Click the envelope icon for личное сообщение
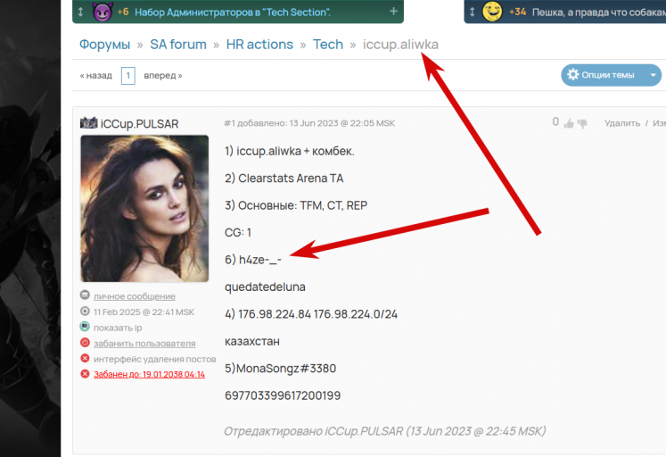This screenshot has height=457, width=666. (x=85, y=295)
